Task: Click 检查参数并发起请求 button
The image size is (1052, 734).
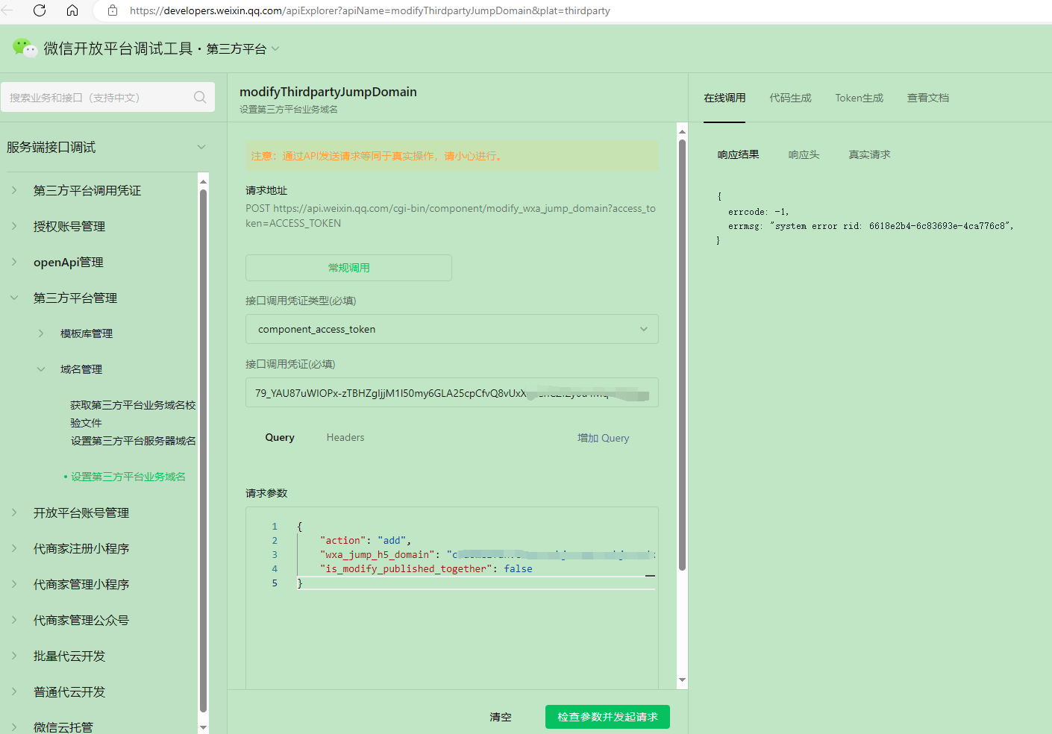Action: 607,717
